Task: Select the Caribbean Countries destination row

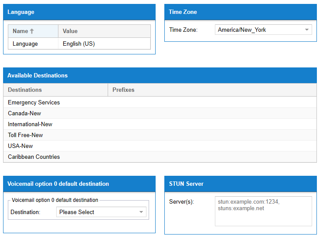Action: [34, 157]
